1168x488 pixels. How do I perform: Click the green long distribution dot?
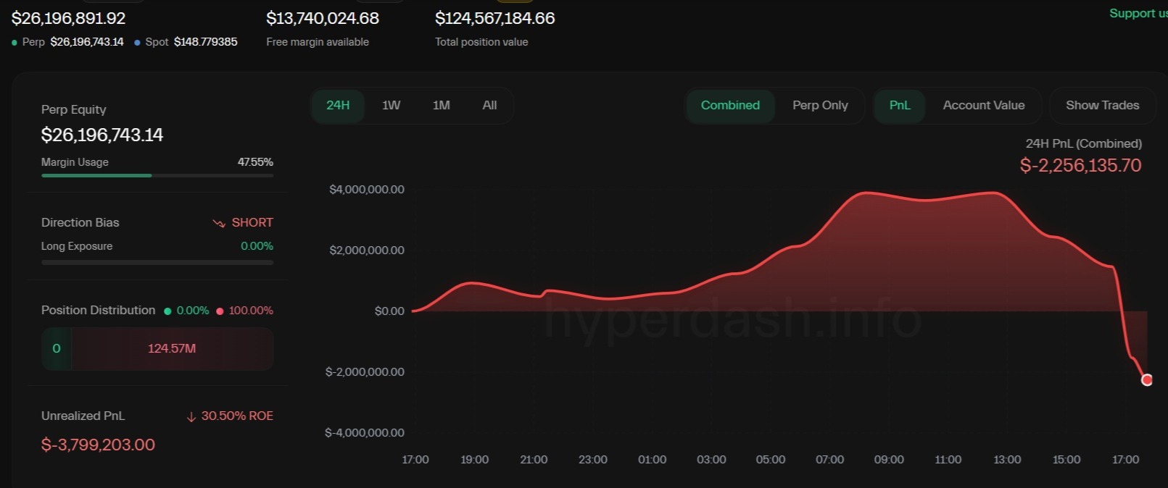click(x=167, y=311)
